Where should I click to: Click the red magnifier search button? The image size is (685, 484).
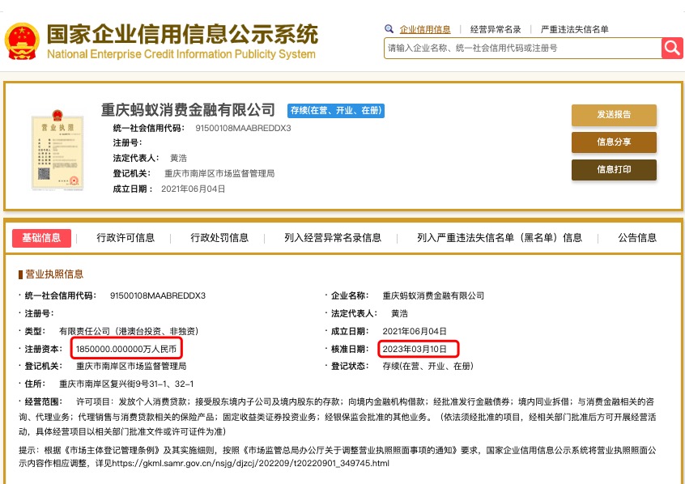pos(672,48)
